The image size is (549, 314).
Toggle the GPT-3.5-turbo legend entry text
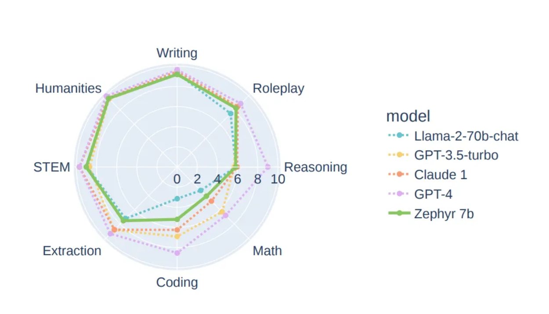[x=456, y=155]
